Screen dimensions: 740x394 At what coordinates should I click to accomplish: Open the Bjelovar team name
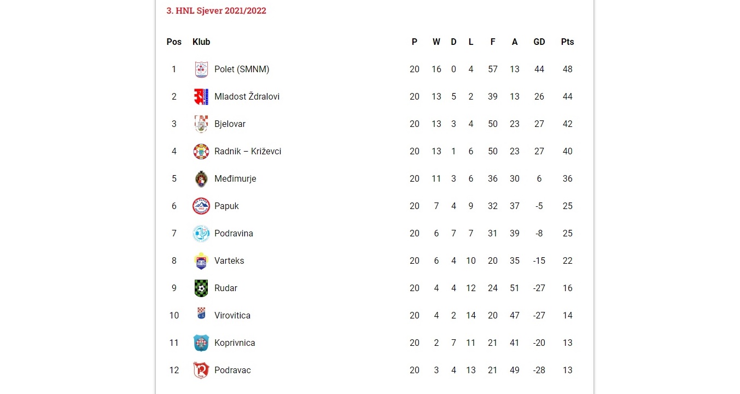(230, 124)
